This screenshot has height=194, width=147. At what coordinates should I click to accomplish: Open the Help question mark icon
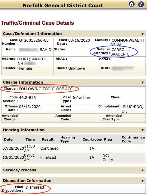click(x=141, y=4)
